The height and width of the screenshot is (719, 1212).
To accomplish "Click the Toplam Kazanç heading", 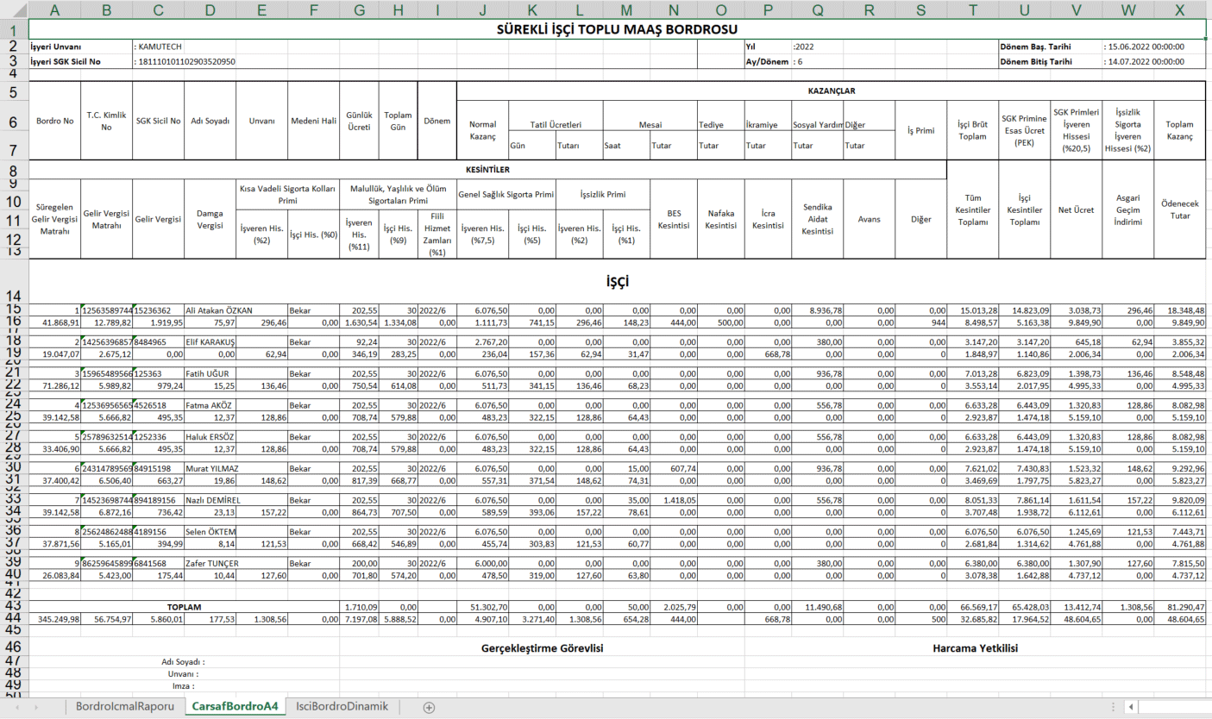I will (1179, 131).
